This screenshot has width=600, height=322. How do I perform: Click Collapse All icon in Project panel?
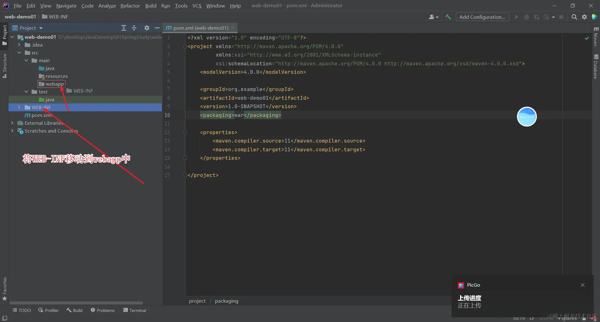pyautogui.click(x=134, y=28)
